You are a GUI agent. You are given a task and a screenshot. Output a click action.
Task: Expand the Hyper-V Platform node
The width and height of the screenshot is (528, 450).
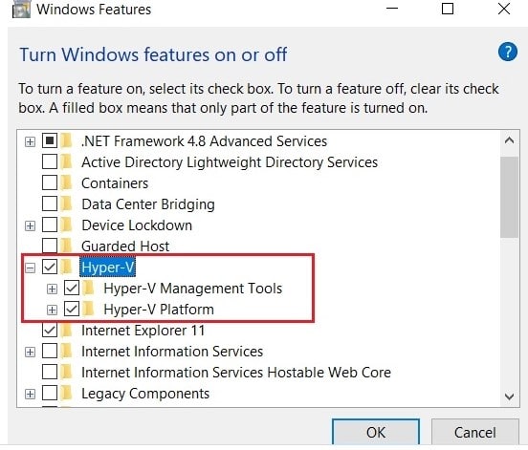(52, 310)
